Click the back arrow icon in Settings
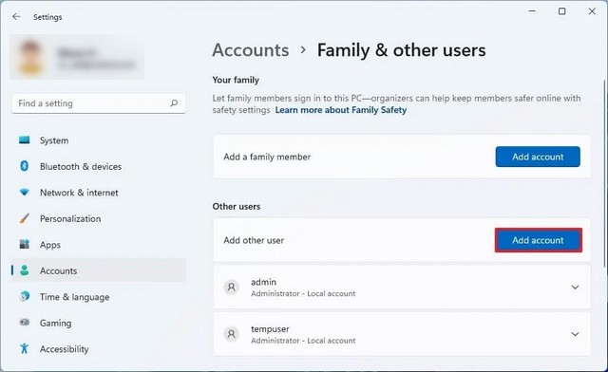Screen dimensions: 608x372 pos(16,17)
